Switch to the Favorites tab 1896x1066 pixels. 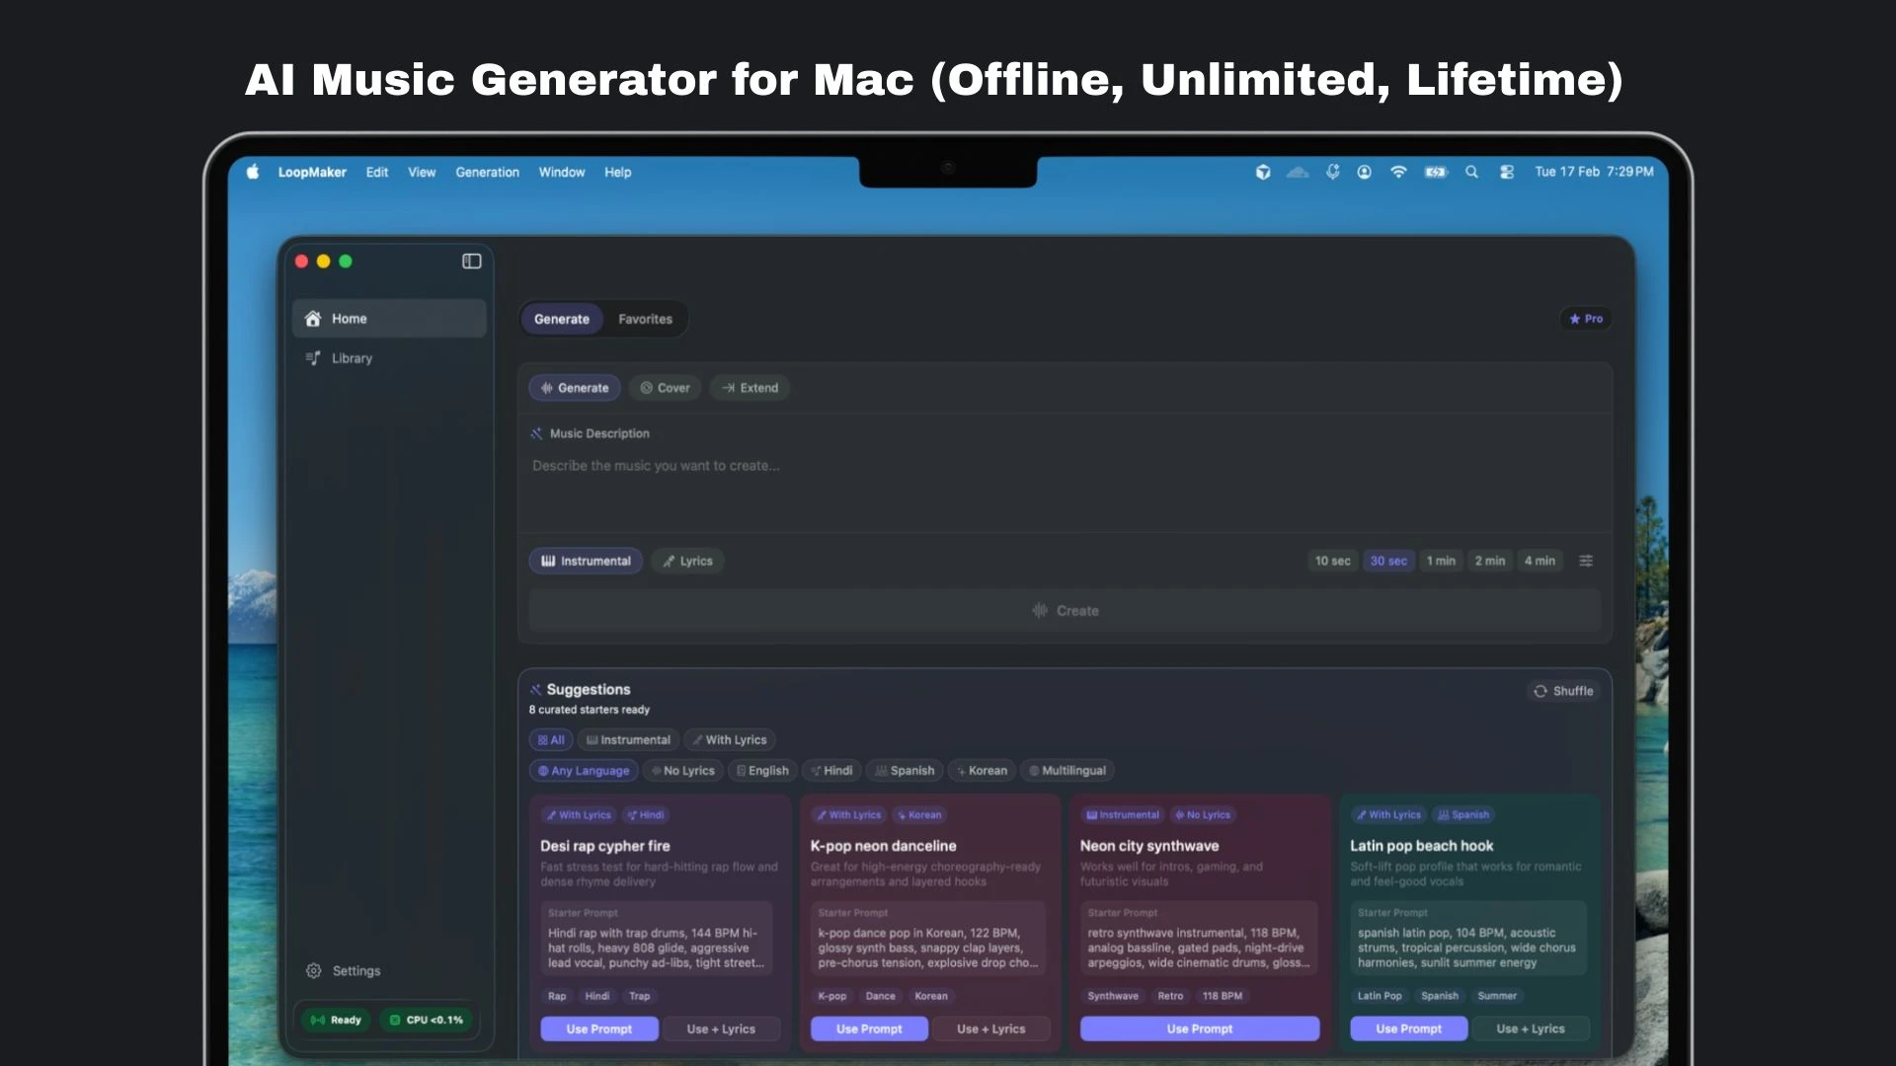click(645, 319)
